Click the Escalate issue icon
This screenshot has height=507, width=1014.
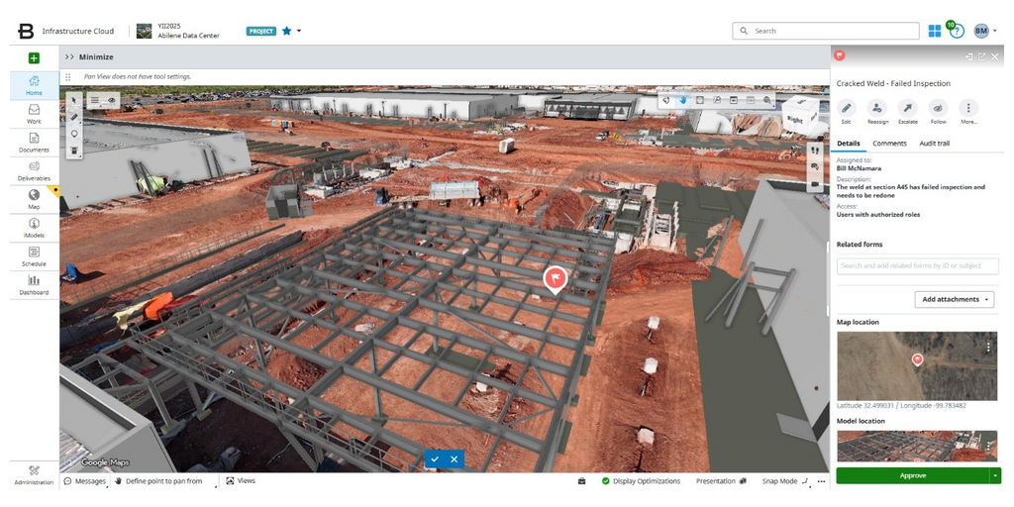(x=907, y=109)
